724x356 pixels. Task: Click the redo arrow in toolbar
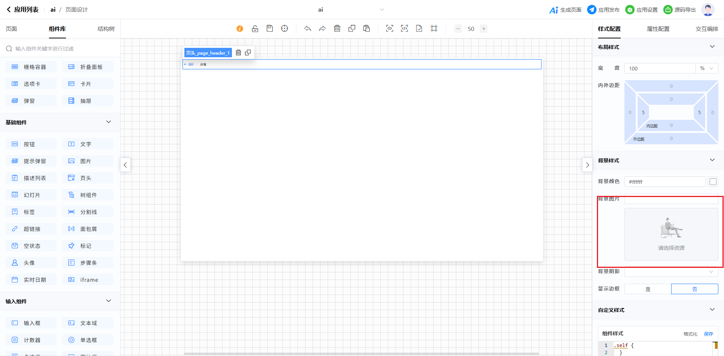[322, 29]
